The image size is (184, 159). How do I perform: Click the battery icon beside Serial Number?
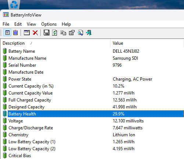coord(5,65)
